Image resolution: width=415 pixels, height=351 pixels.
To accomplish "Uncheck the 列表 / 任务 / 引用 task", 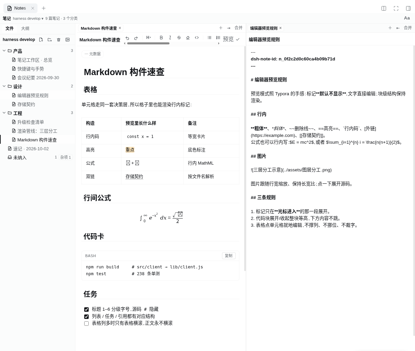I will (x=86, y=317).
